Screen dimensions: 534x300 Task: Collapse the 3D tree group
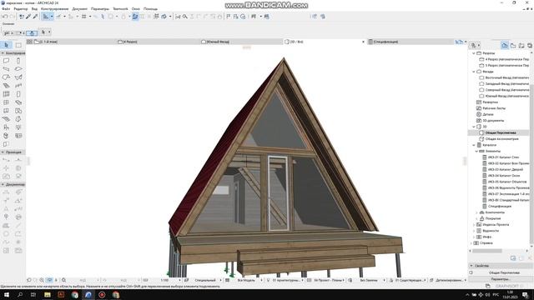pyautogui.click(x=473, y=127)
